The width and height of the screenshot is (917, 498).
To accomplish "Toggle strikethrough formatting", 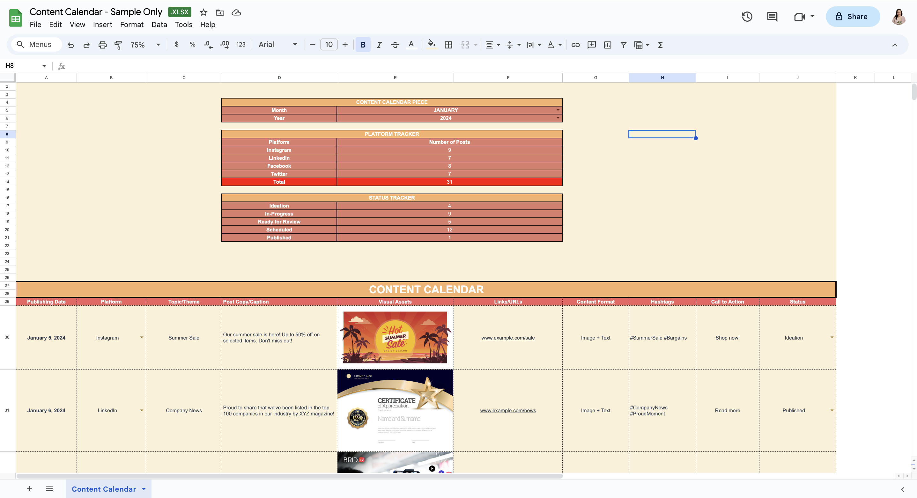I will [395, 45].
